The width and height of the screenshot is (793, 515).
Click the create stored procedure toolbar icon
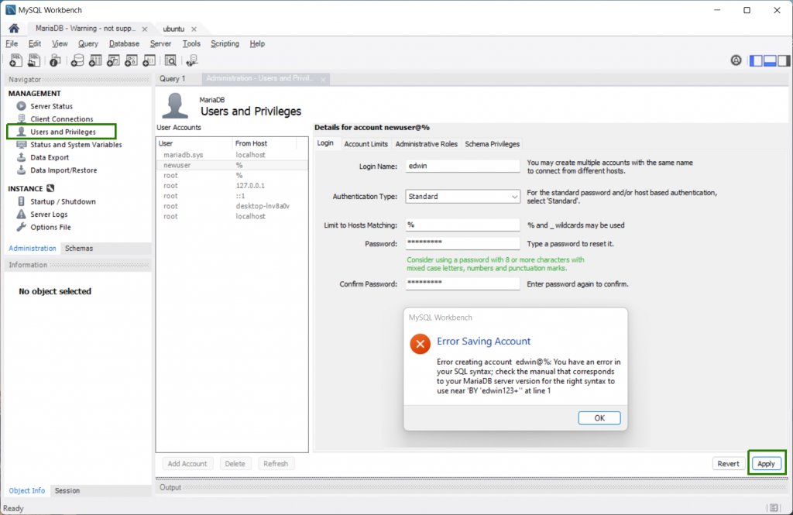click(x=131, y=60)
